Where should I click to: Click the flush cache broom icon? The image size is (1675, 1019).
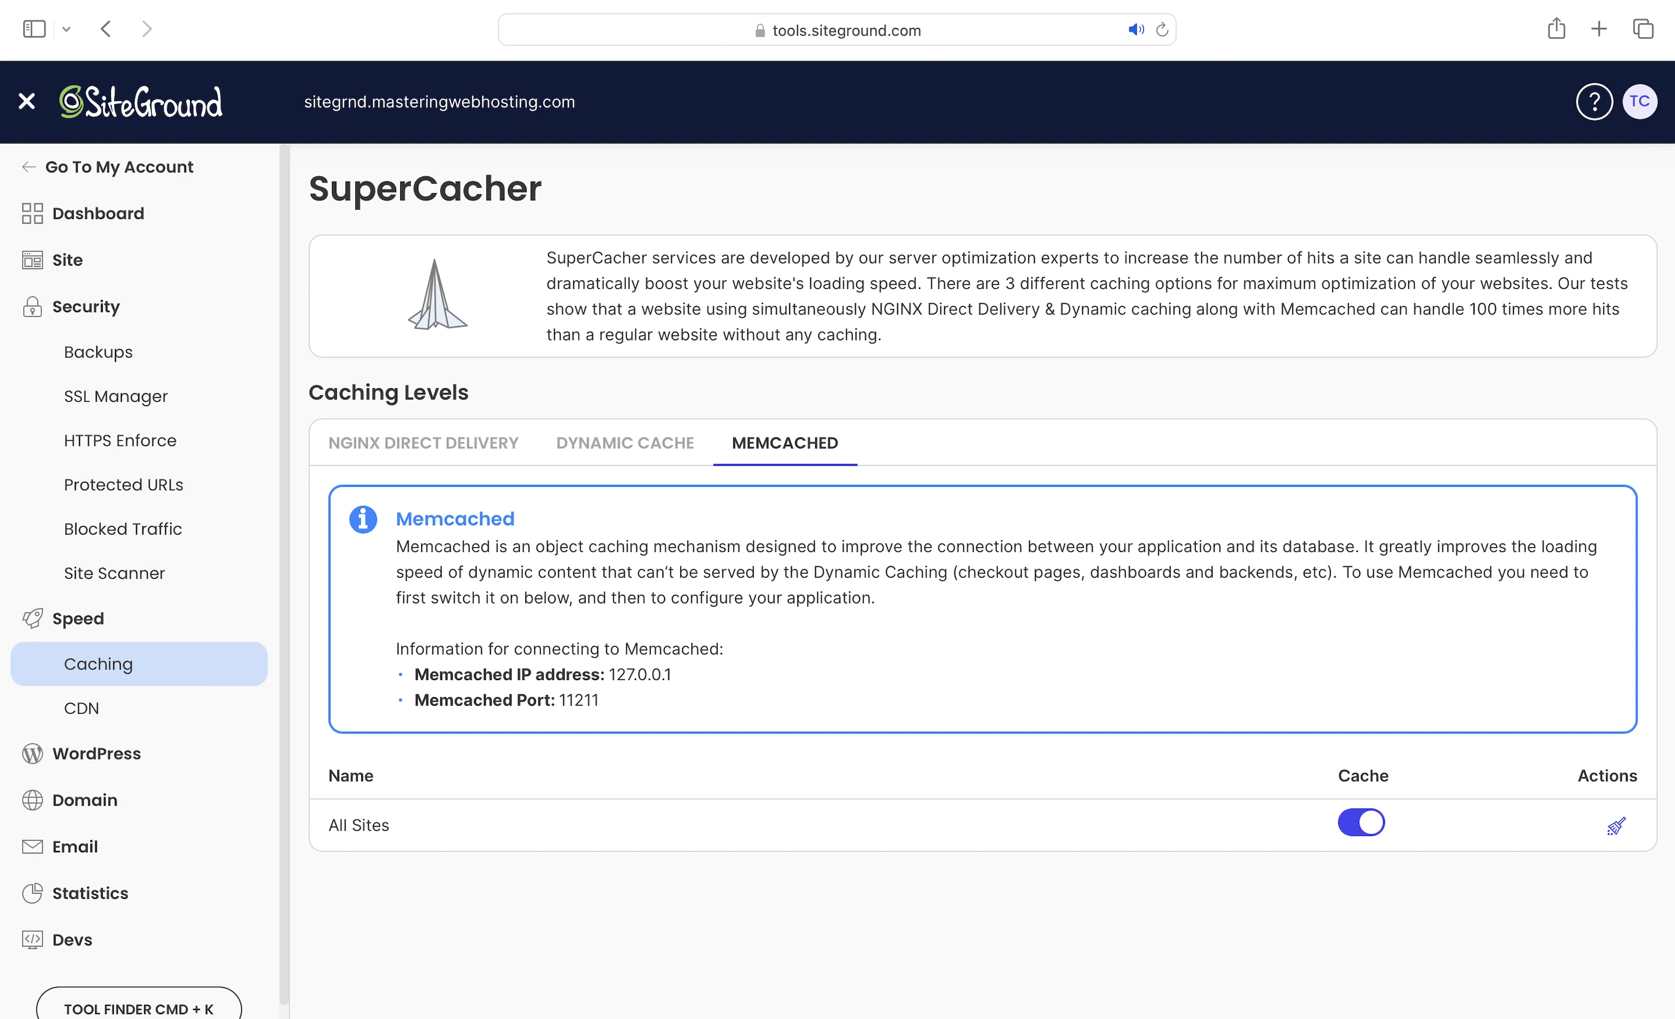coord(1616,825)
